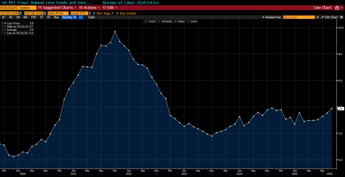Show News on the chart
Screen dimensions: 345x177
point(179,21)
